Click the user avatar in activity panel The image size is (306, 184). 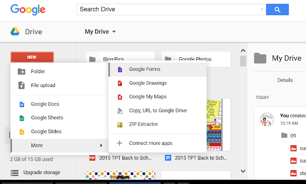(267, 119)
